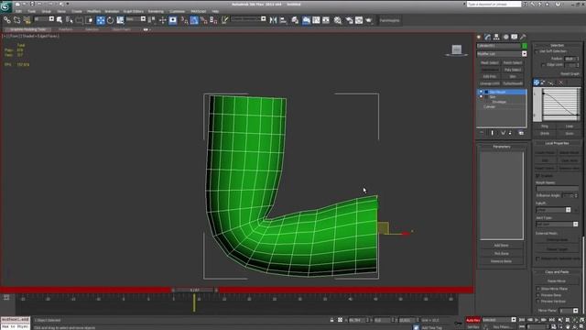586x330 pixels.
Task: Click Configure Modifier Sets icon
Action: pyautogui.click(x=521, y=133)
